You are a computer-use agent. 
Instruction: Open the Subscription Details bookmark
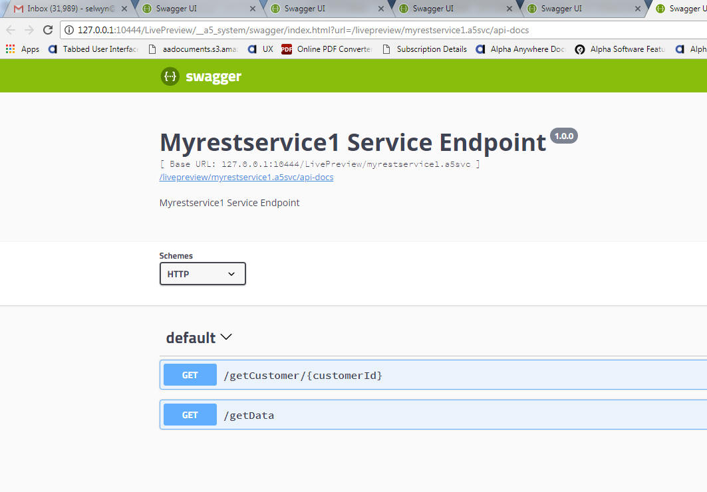point(424,49)
